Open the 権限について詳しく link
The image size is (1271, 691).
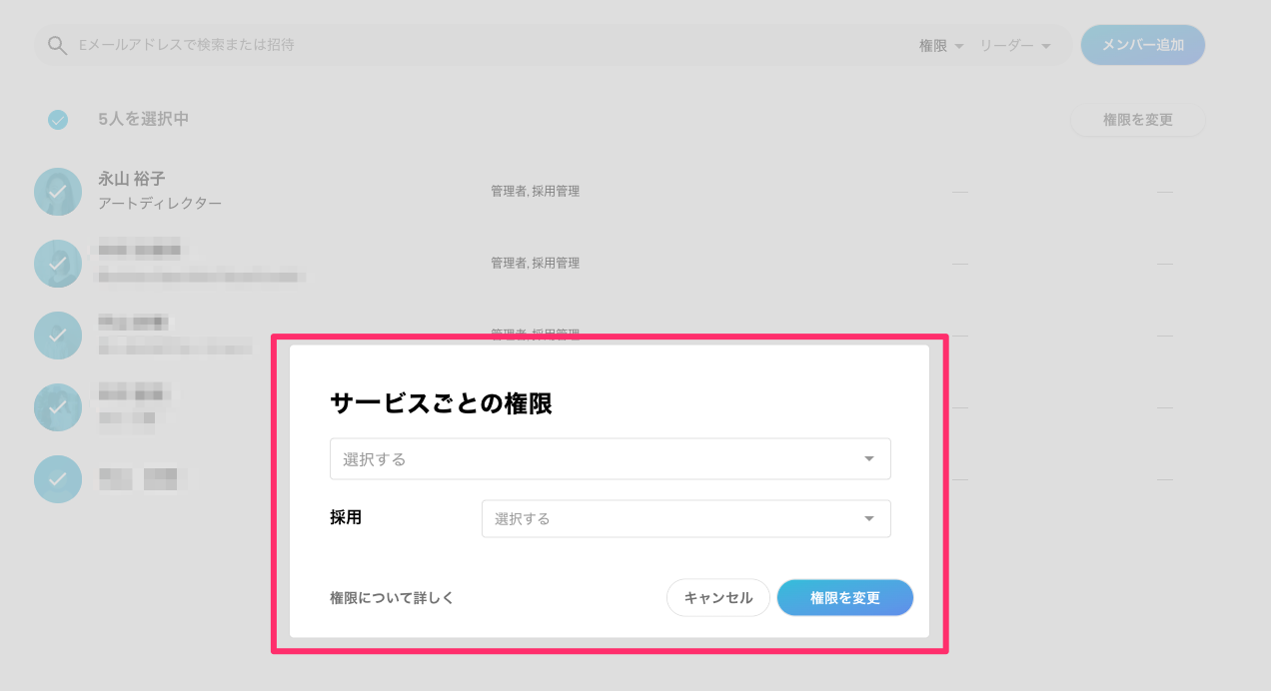point(392,598)
